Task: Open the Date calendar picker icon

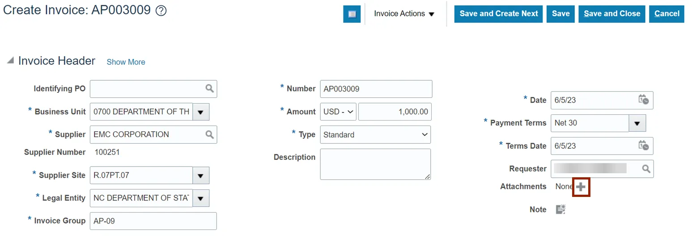Action: [x=643, y=100]
